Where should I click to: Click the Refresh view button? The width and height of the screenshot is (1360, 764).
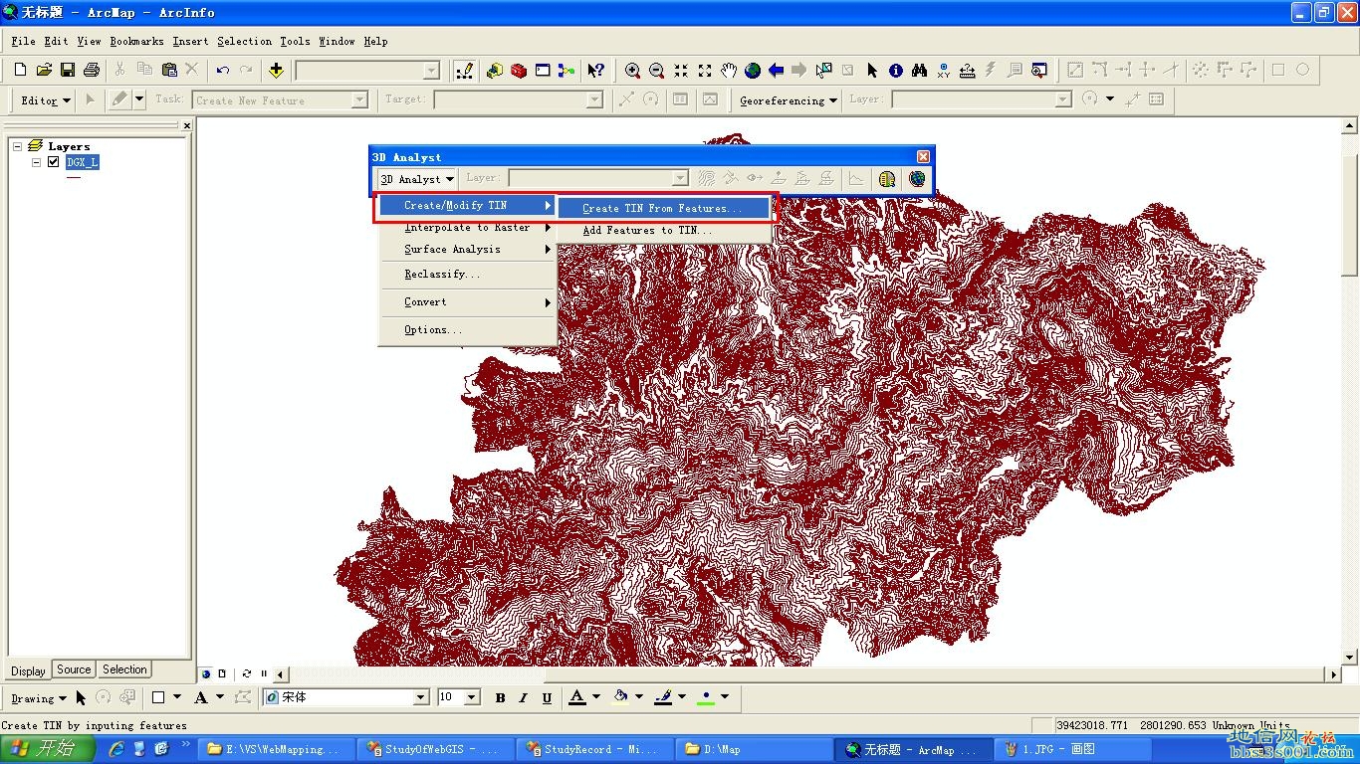pos(246,673)
